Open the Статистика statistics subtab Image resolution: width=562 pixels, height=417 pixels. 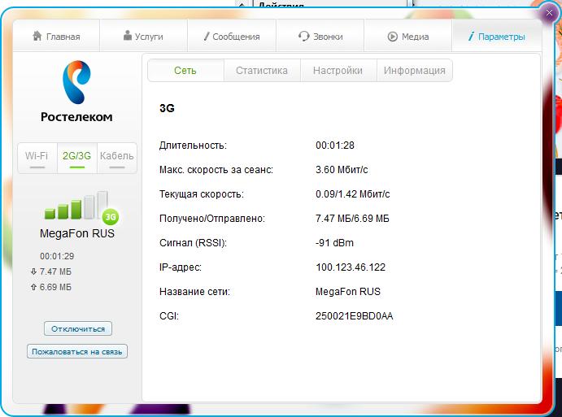(262, 71)
